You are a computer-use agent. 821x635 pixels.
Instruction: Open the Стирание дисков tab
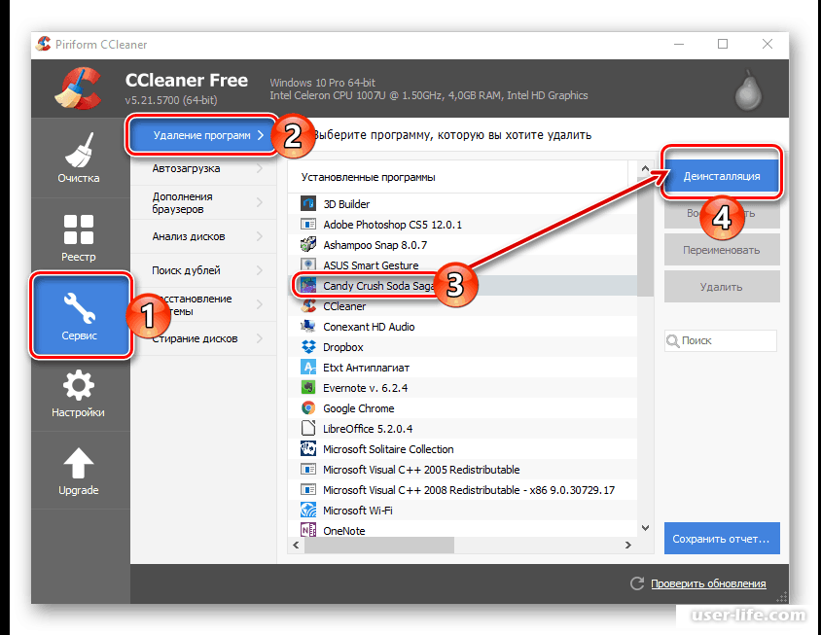203,338
